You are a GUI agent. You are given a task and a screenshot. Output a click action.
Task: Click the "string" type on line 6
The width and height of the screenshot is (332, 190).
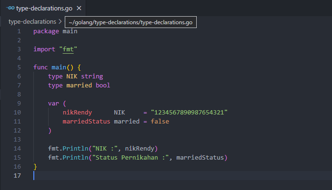92,76
